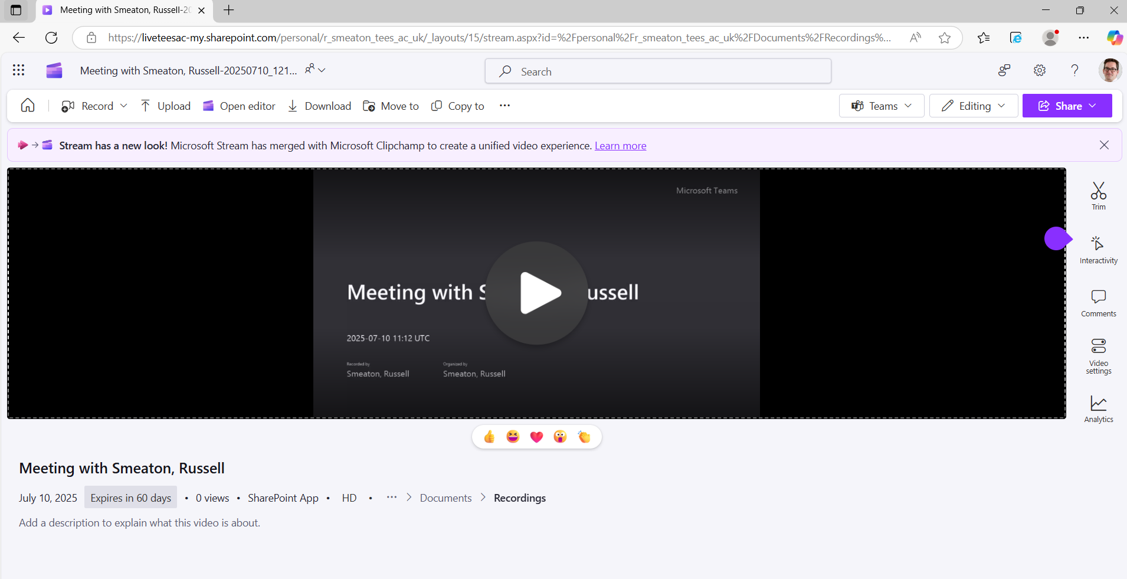
Task: Follow the Learn more link
Action: (620, 146)
